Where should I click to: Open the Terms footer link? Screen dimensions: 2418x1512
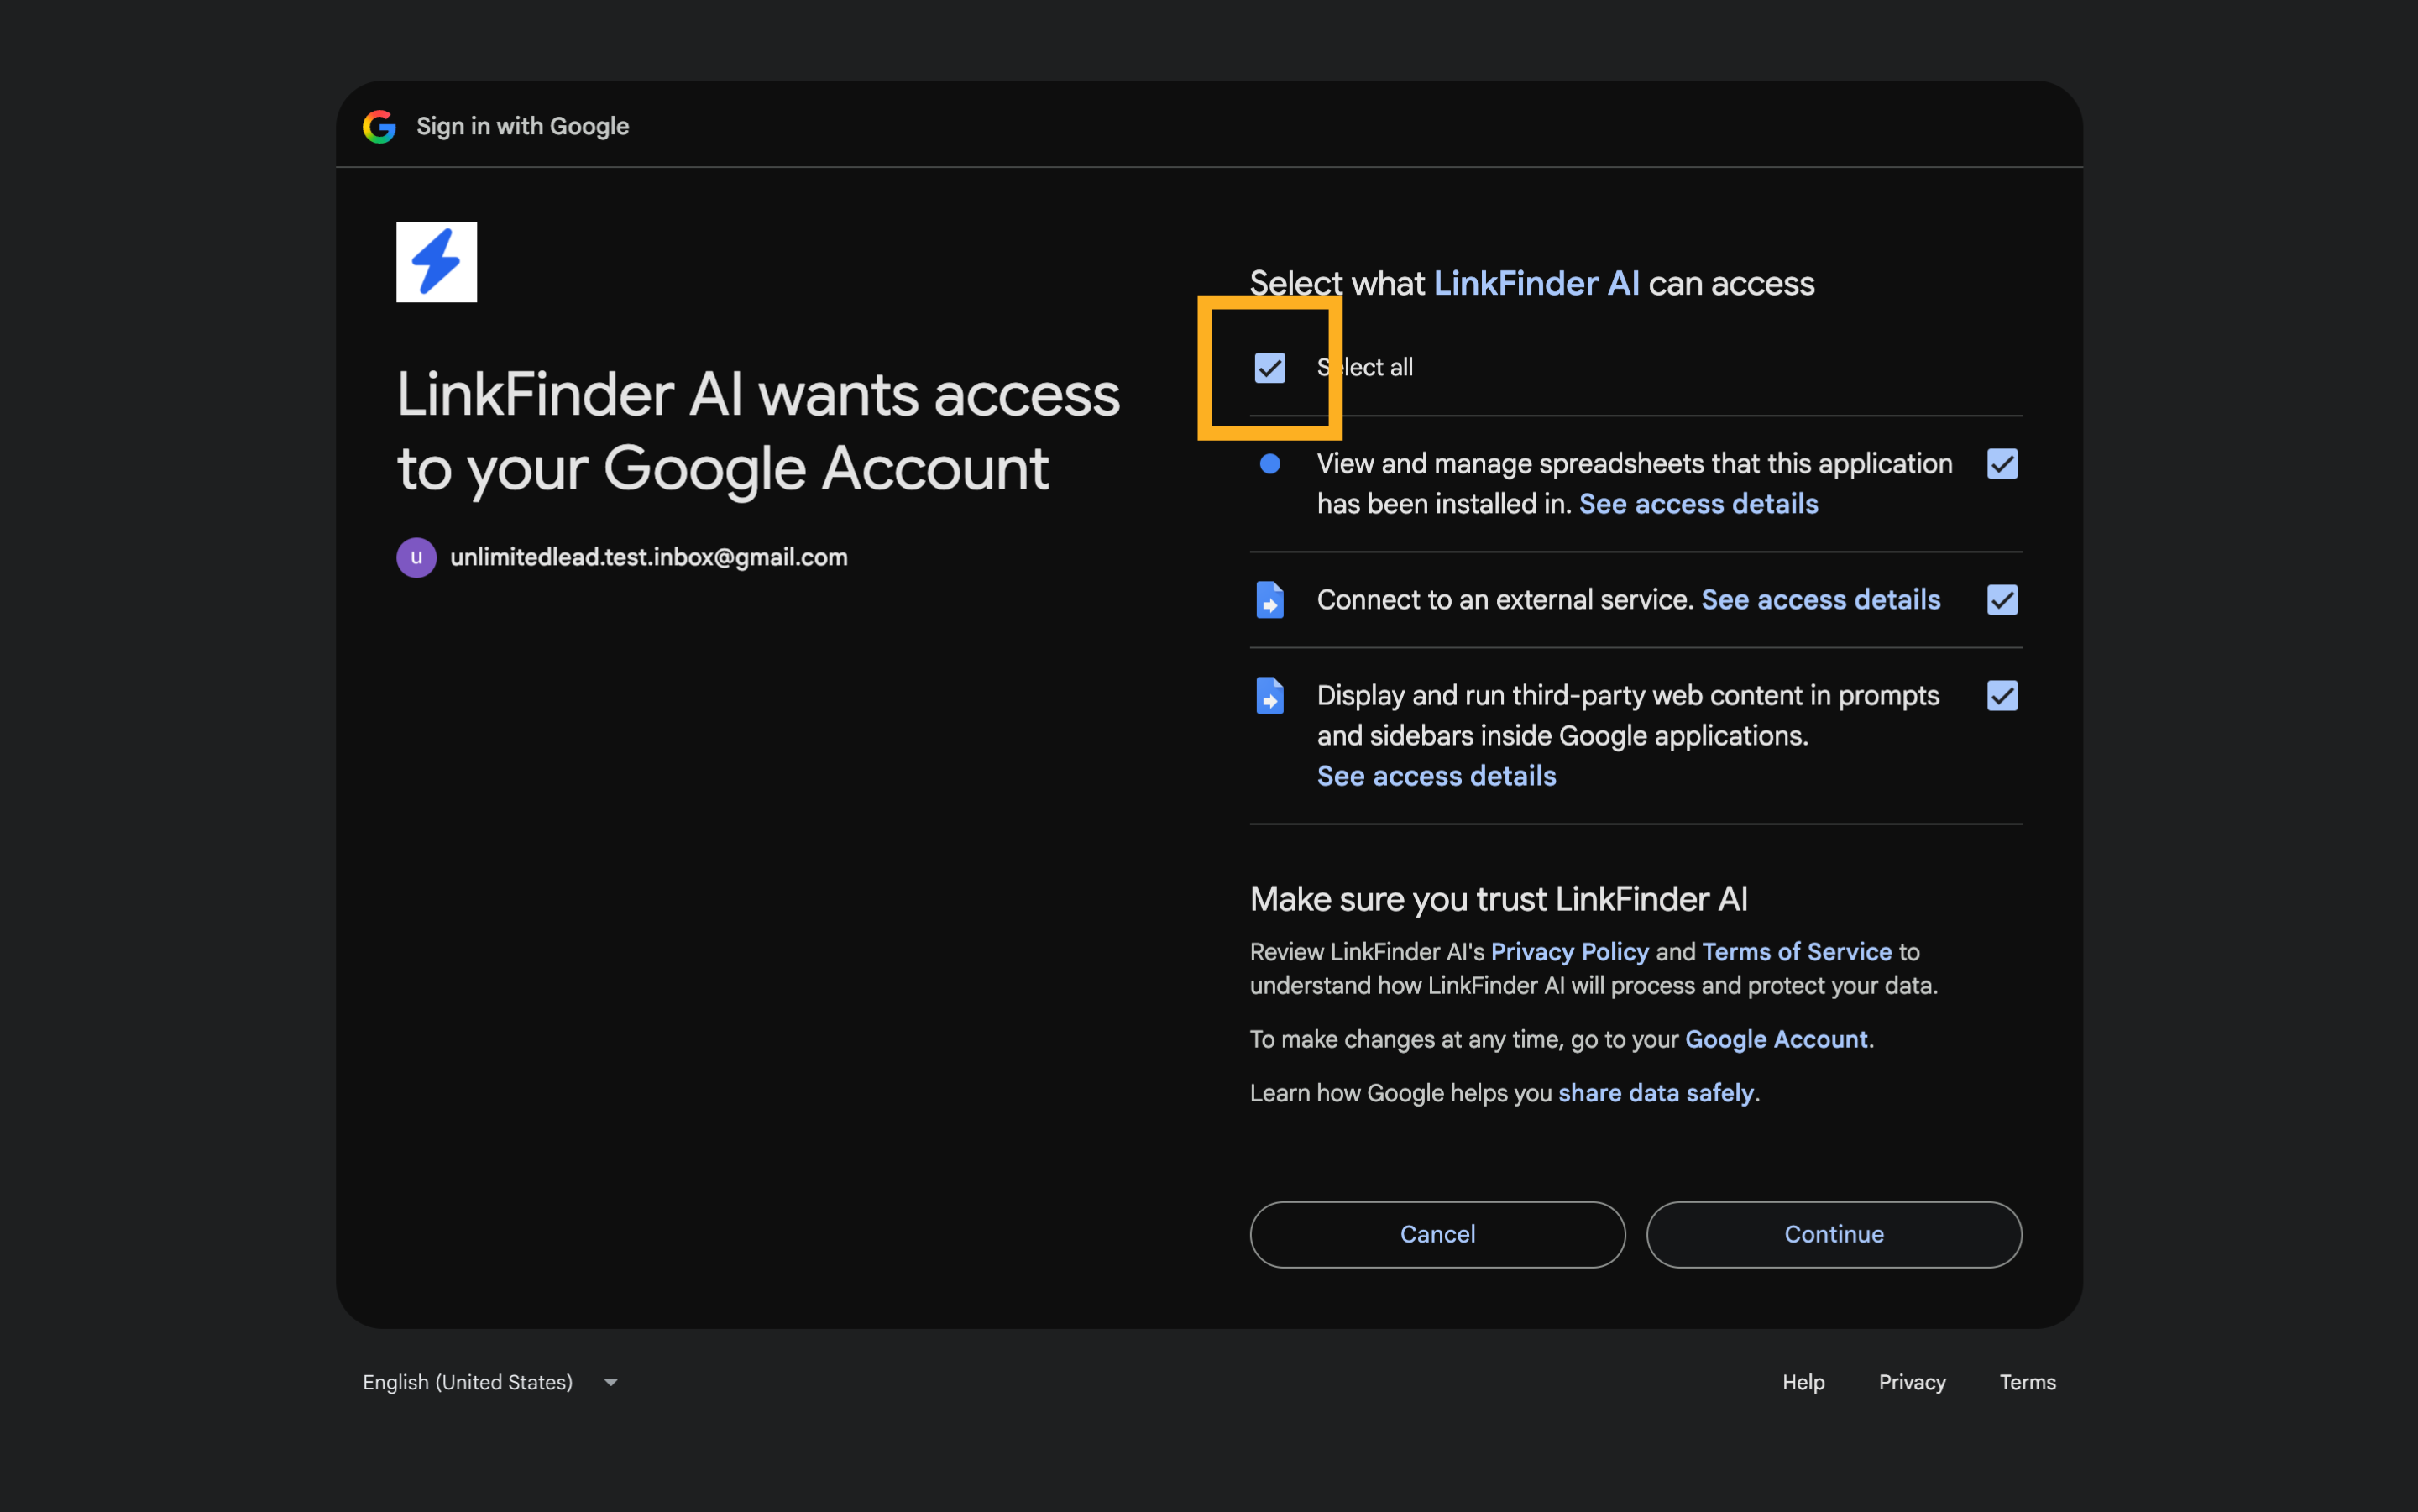[2027, 1382]
